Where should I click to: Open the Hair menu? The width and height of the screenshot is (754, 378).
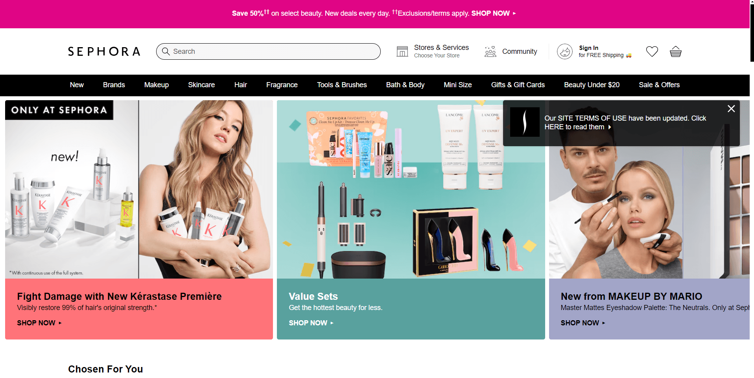(241, 85)
